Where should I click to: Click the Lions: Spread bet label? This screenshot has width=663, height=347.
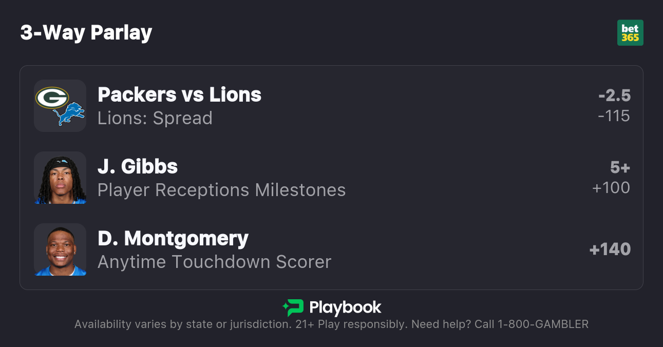pos(155,118)
